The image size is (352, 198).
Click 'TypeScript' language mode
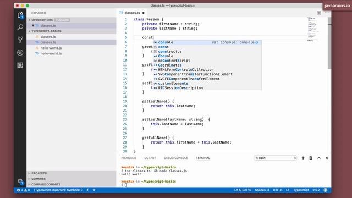(301, 190)
